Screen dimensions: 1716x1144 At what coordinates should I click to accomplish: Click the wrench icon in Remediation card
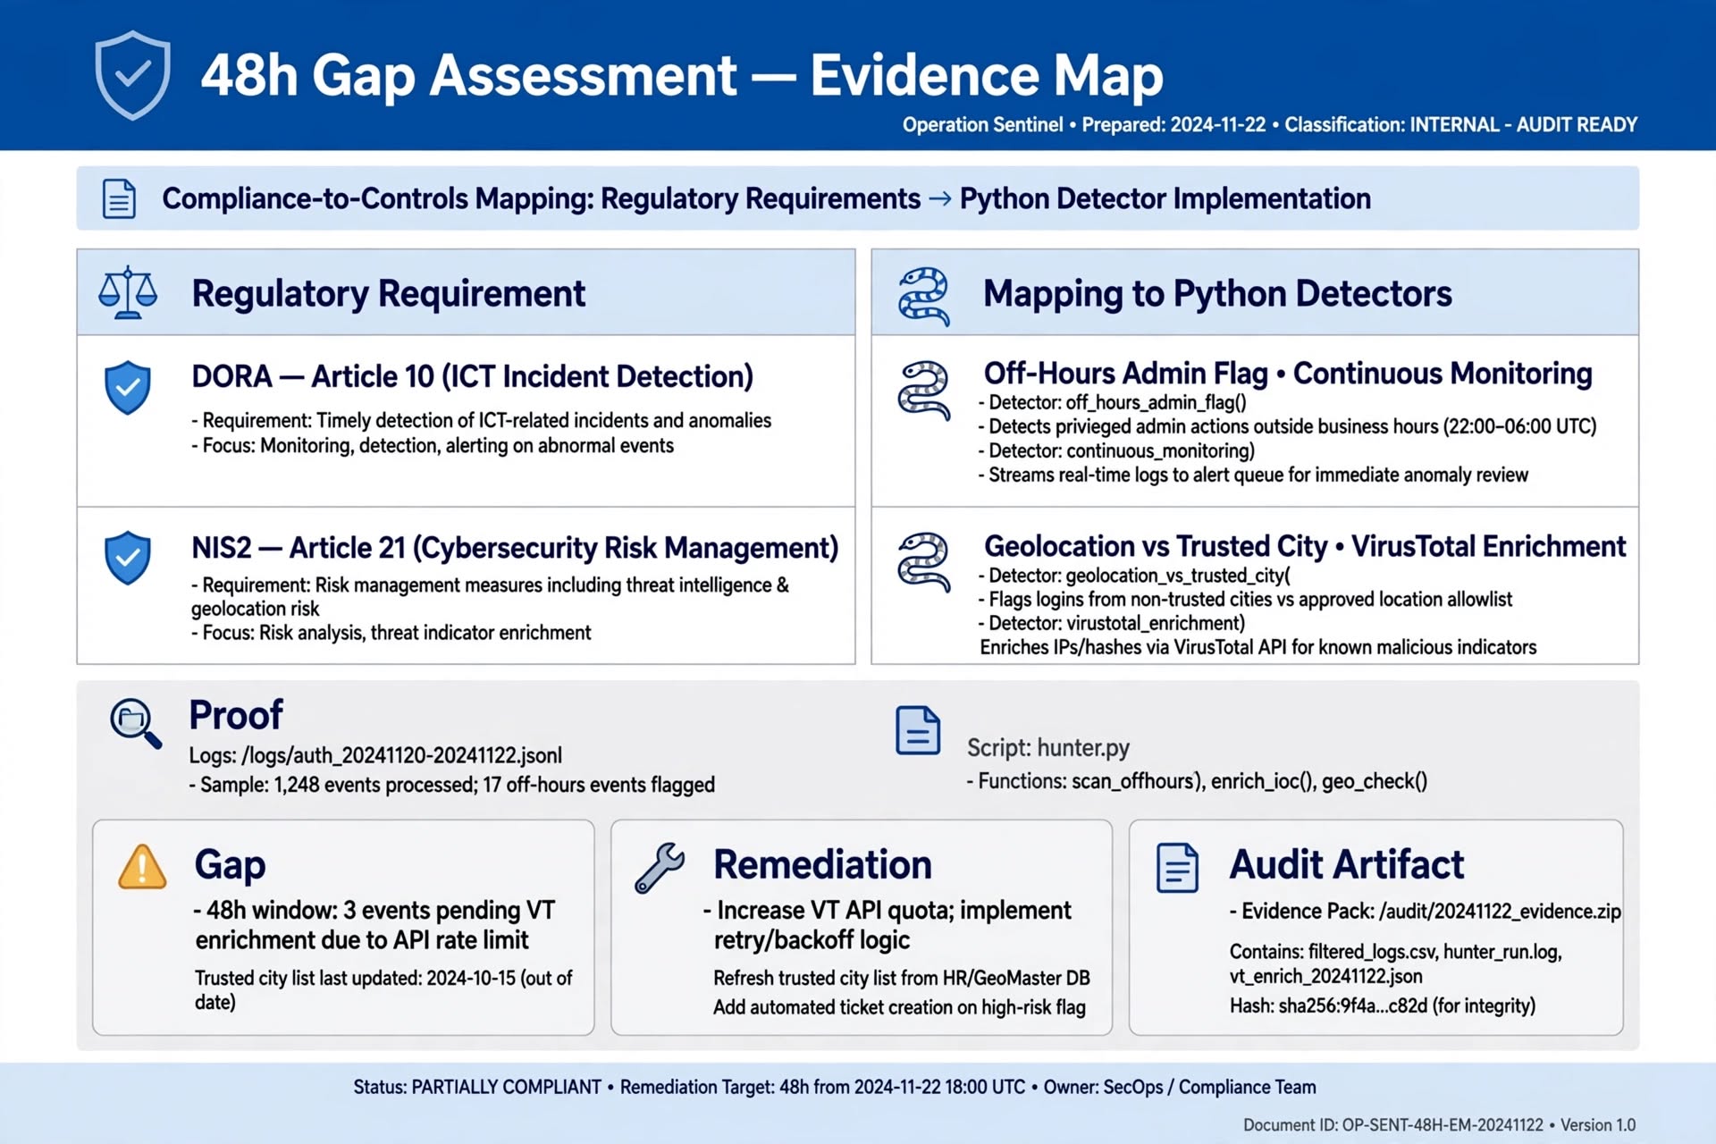pos(660,868)
